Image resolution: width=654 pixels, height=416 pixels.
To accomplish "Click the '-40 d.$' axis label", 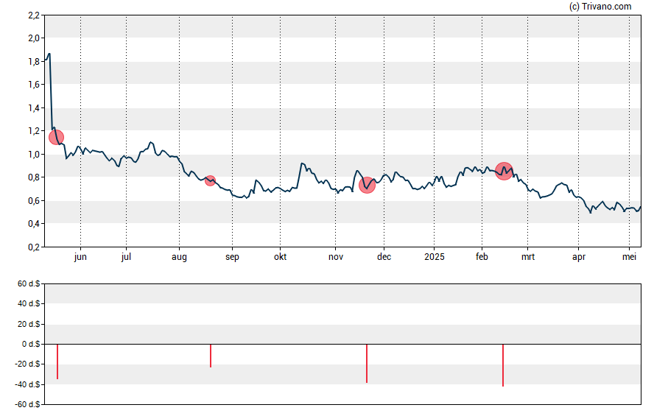I will 27,384.
